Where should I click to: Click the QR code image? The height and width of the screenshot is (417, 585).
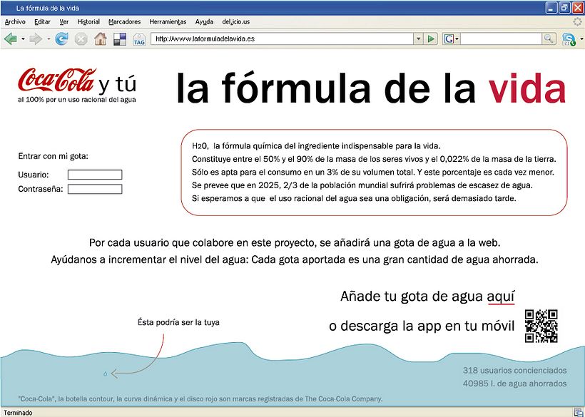[541, 326]
